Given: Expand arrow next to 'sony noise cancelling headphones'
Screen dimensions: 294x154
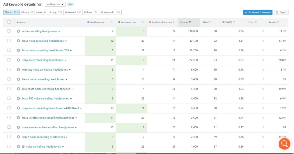Looking at the screenshot, I should [x=65, y=60].
